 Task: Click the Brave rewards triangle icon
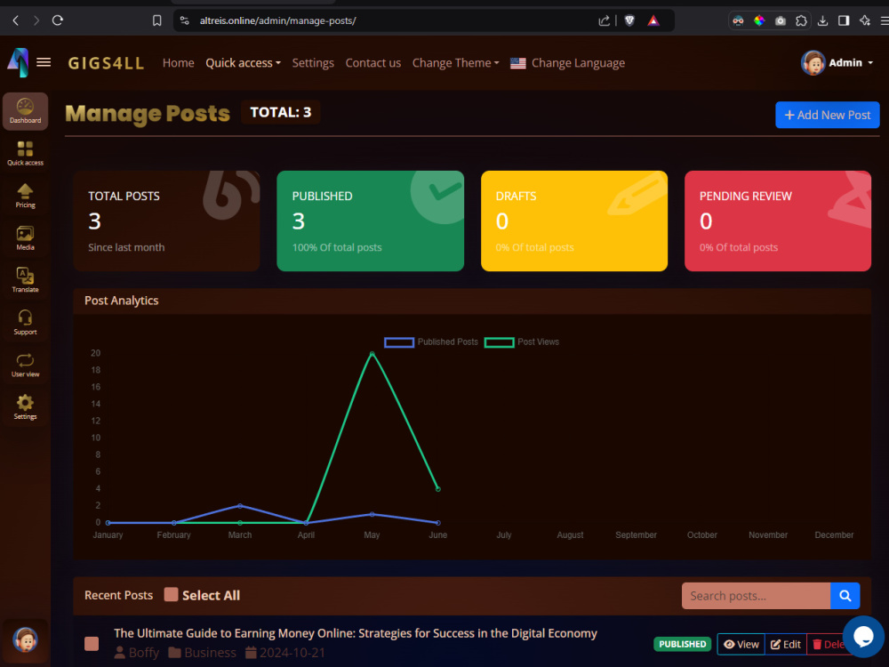653,21
